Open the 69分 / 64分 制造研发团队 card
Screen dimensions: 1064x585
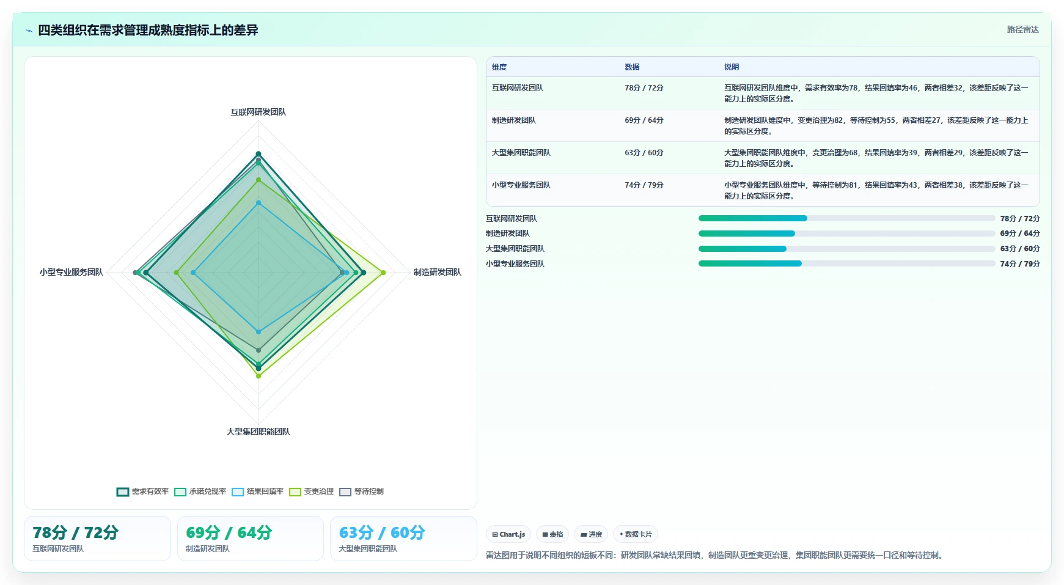pyautogui.click(x=251, y=539)
